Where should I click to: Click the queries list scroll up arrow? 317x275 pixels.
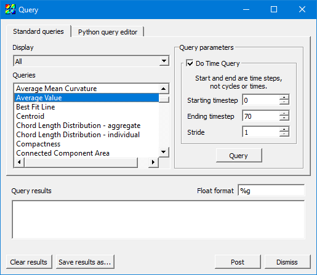tap(164, 89)
